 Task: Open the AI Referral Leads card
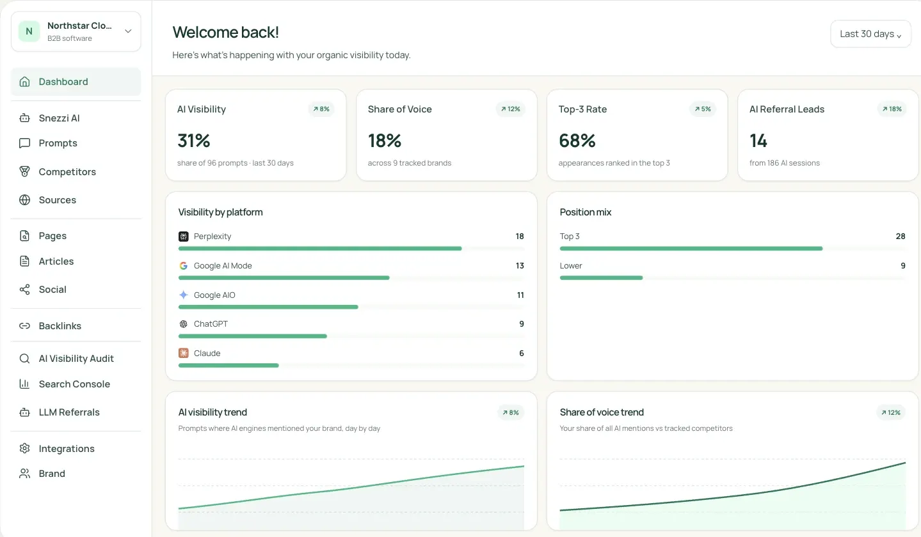828,135
